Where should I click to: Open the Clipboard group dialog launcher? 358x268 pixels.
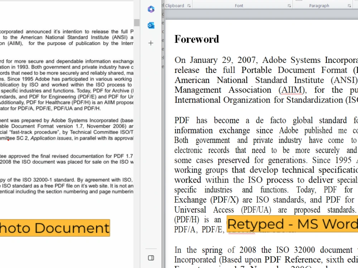pos(189,6)
